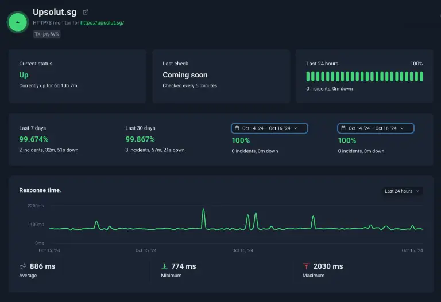Viewport: 441px width, 302px height.
Task: Click the first green bar in Last 24 hours
Action: (308, 76)
